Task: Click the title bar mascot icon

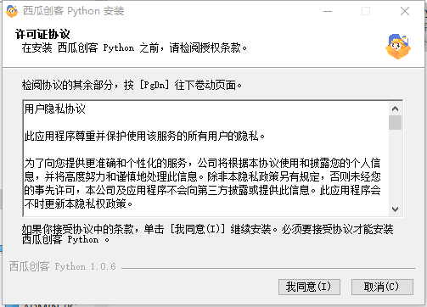Action: pos(12,11)
